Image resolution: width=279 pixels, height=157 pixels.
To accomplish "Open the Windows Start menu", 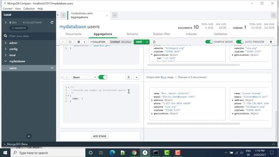I will (x=5, y=153).
